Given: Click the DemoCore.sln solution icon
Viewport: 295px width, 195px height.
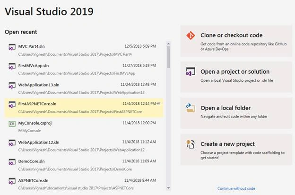Looking at the screenshot, I should click(x=12, y=162).
